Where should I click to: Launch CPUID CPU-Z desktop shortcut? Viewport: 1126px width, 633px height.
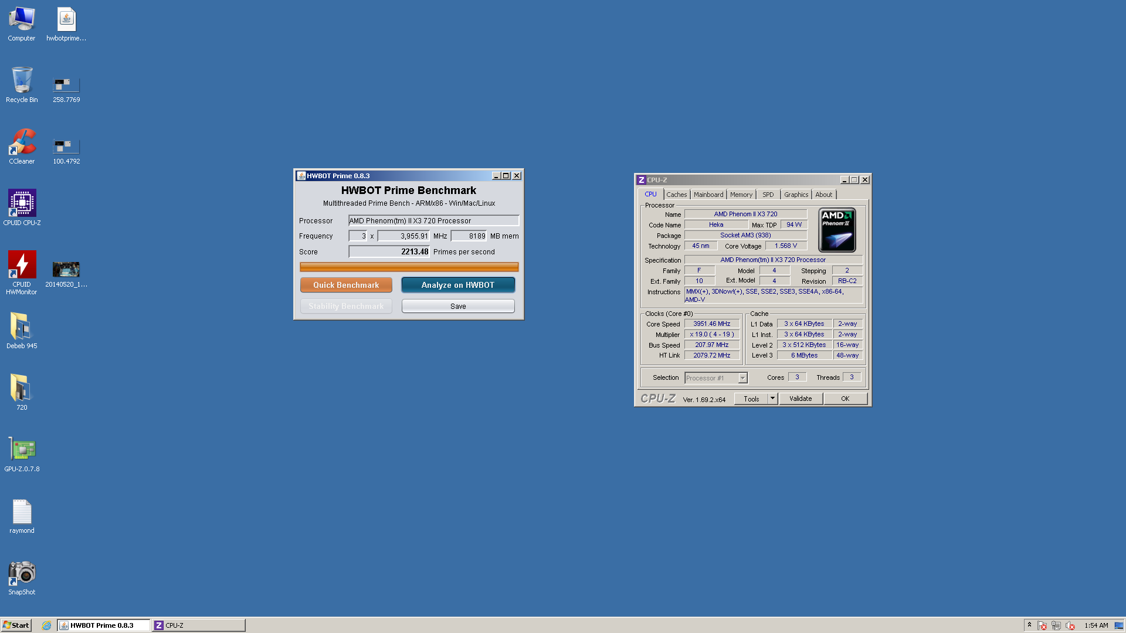(22, 207)
